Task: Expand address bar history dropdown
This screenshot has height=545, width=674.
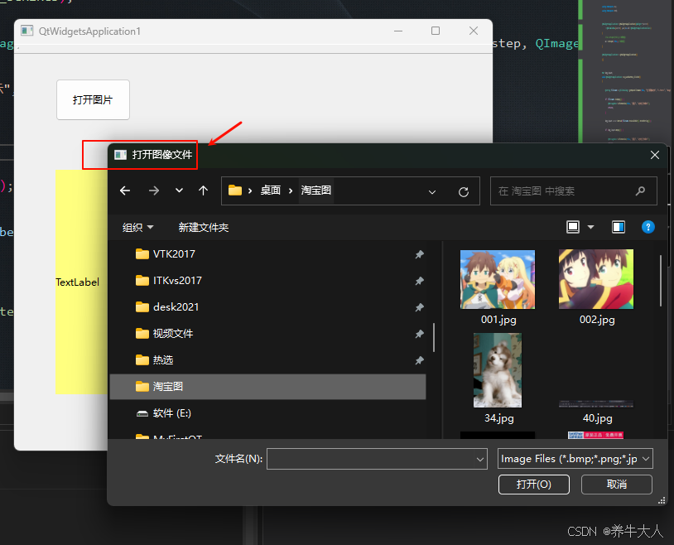Action: pyautogui.click(x=432, y=192)
